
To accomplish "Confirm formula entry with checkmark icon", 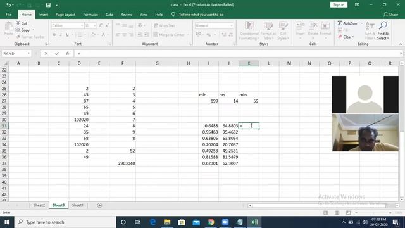I will click(57, 53).
